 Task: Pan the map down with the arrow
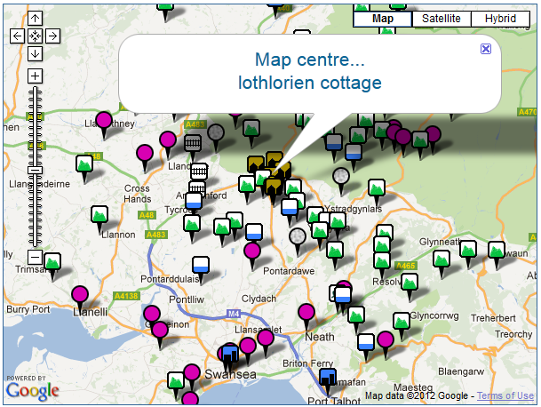click(x=35, y=53)
